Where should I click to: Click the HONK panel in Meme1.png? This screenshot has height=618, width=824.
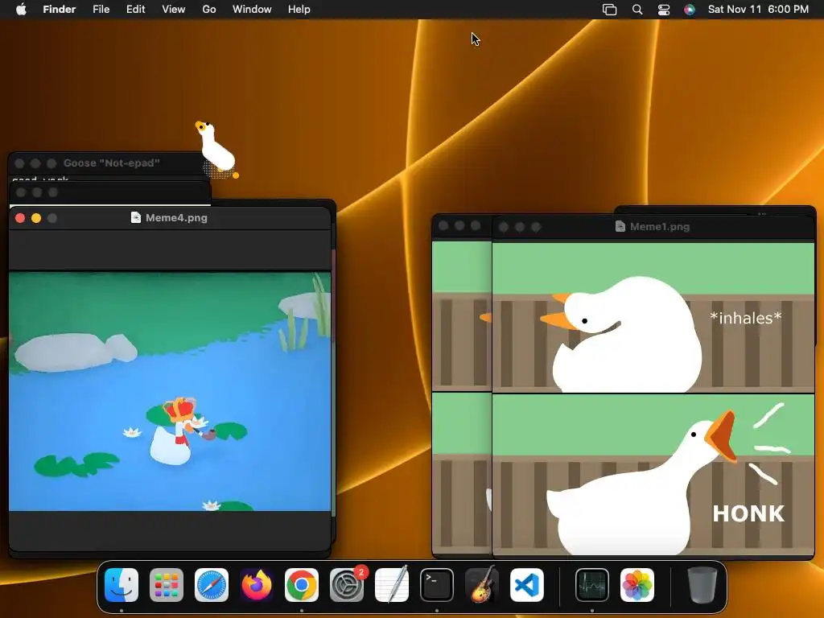653,474
